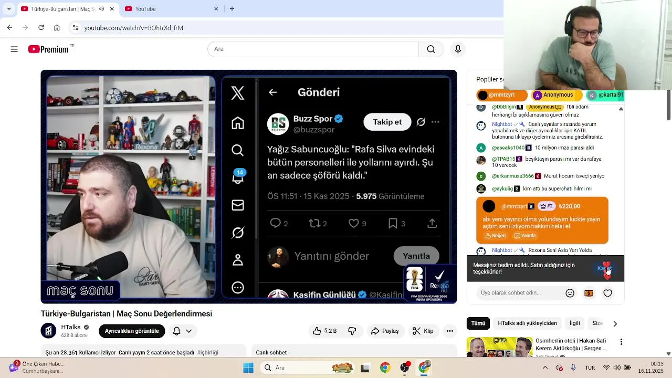
Task: Select HTalks adlı yükleyiciden filter chip
Action: (527, 324)
